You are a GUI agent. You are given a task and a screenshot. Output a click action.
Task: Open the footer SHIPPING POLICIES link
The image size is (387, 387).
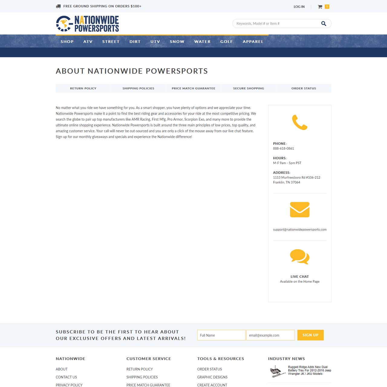[x=142, y=377]
